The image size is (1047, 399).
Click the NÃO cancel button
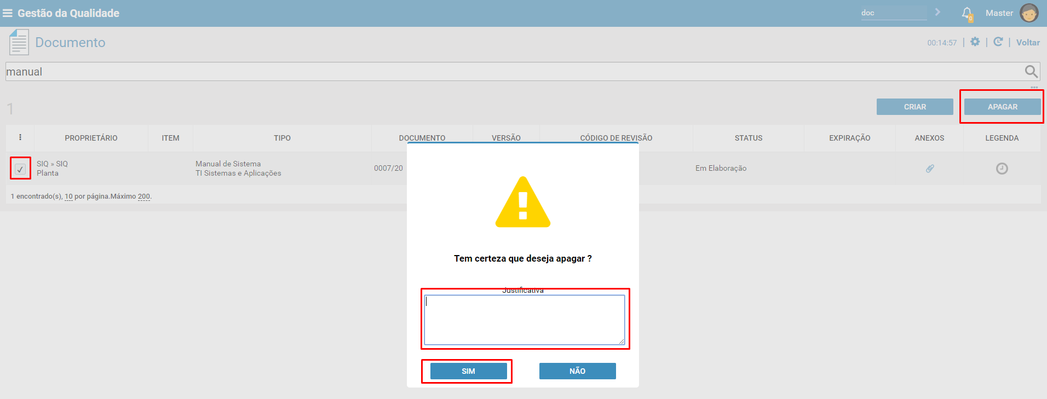tap(577, 371)
